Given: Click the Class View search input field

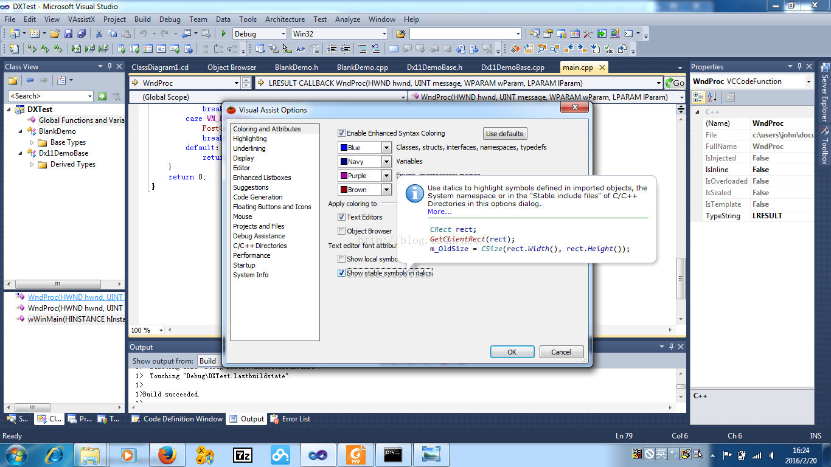Looking at the screenshot, I should pyautogui.click(x=47, y=96).
